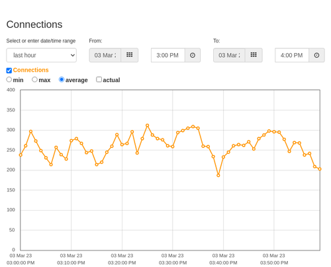Click the highest data point near 03:25 PM
331x267 pixels.
point(148,125)
